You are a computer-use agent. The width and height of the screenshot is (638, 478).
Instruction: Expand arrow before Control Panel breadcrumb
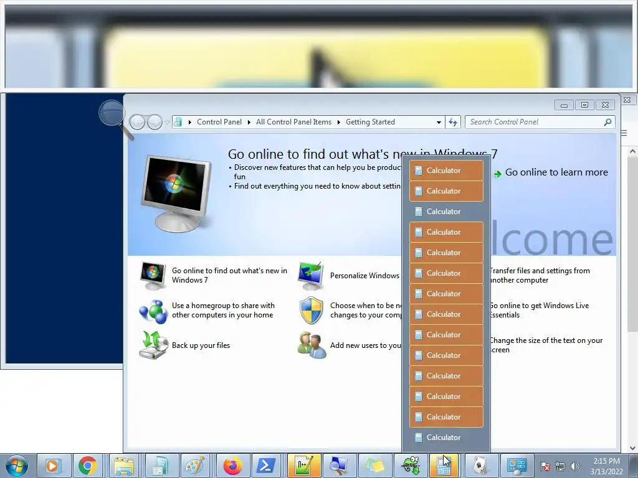[189, 122]
